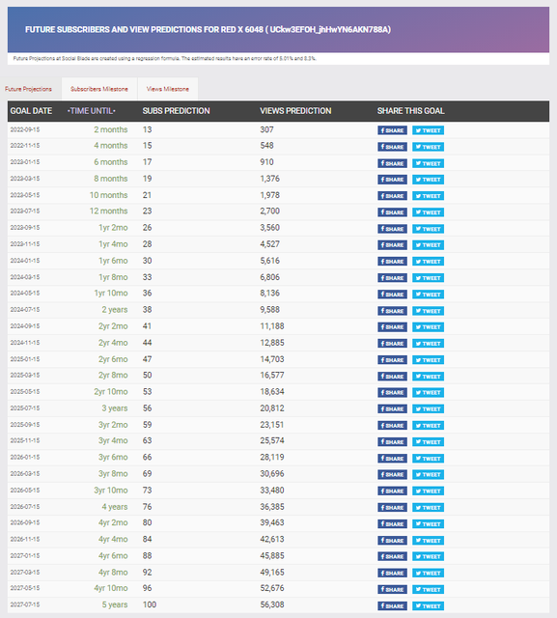Image resolution: width=557 pixels, height=618 pixels.
Task: Click the '4yr 8mo' time until cell
Action: click(113, 573)
